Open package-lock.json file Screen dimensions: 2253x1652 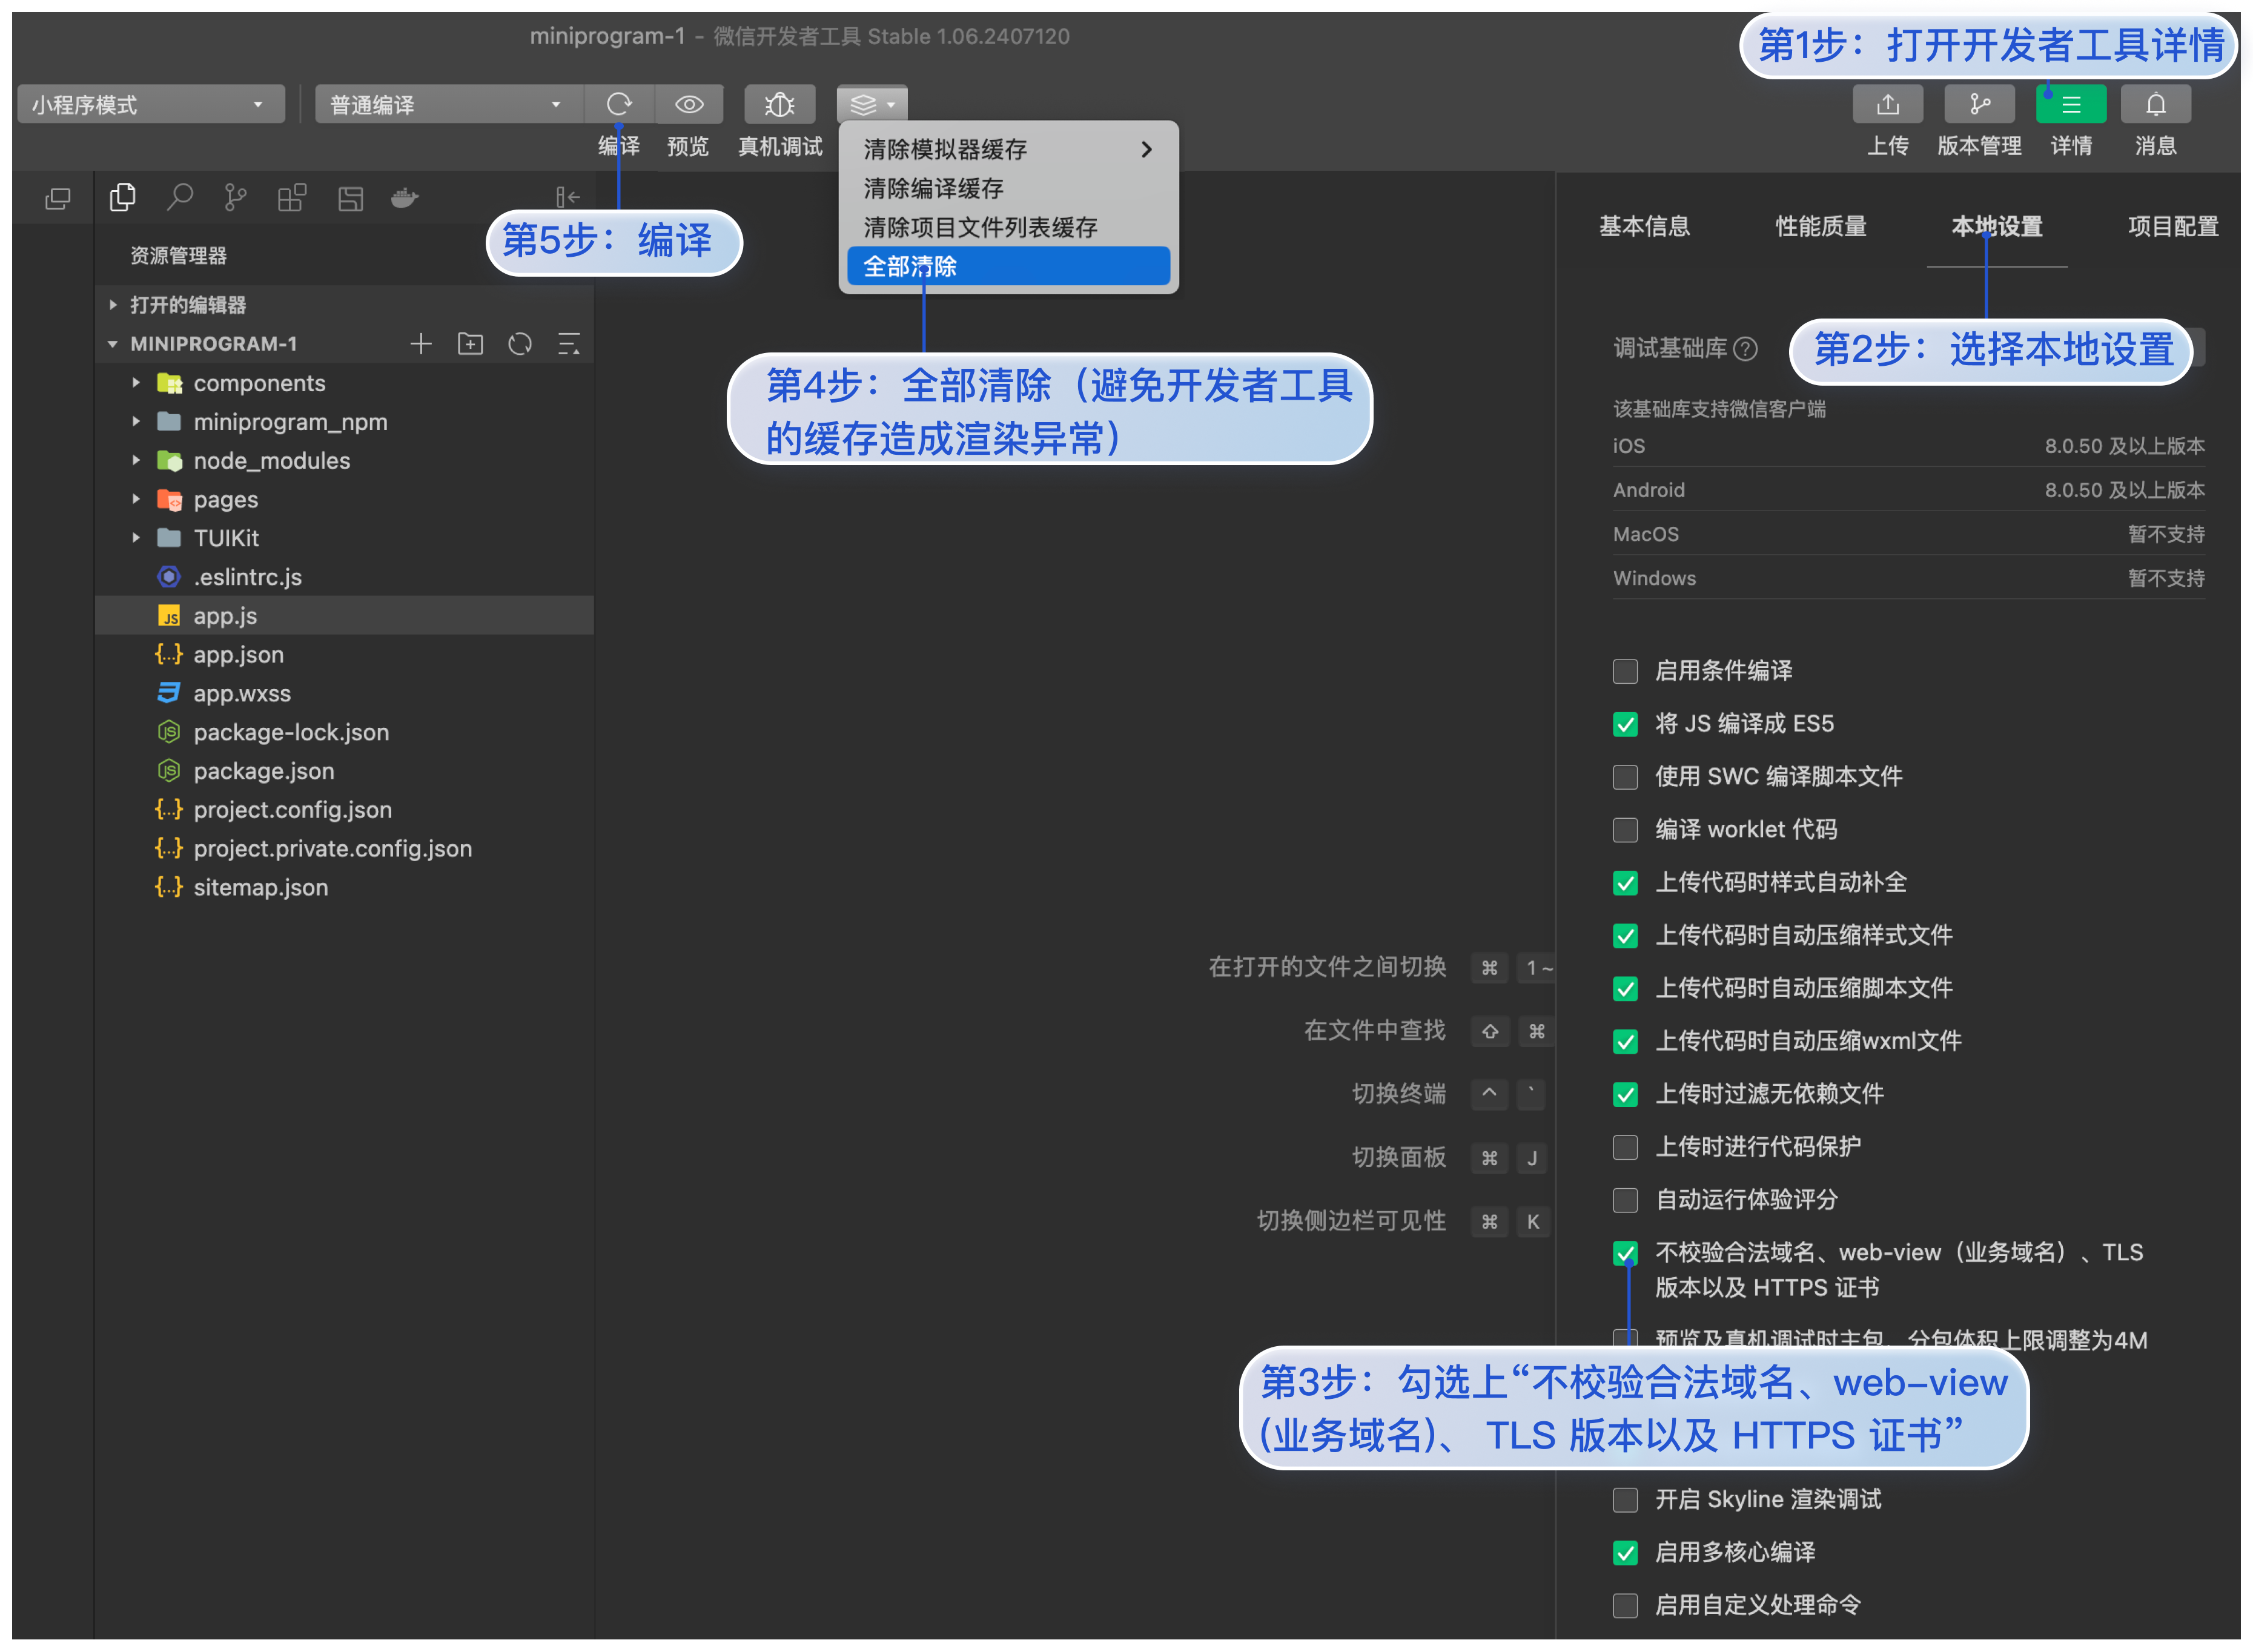tap(345, 732)
